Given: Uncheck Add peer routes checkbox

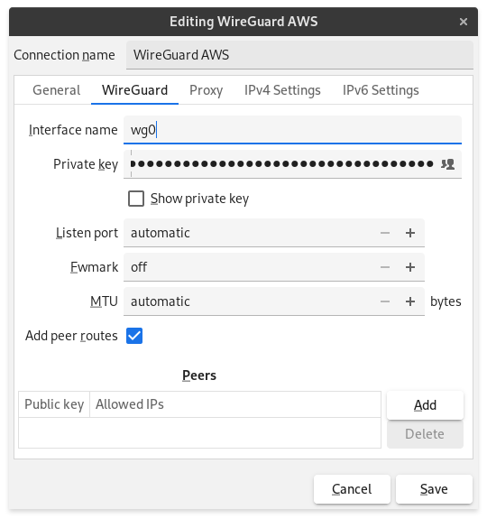Looking at the screenshot, I should [134, 336].
